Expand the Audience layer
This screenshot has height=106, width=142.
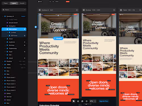point(5,42)
